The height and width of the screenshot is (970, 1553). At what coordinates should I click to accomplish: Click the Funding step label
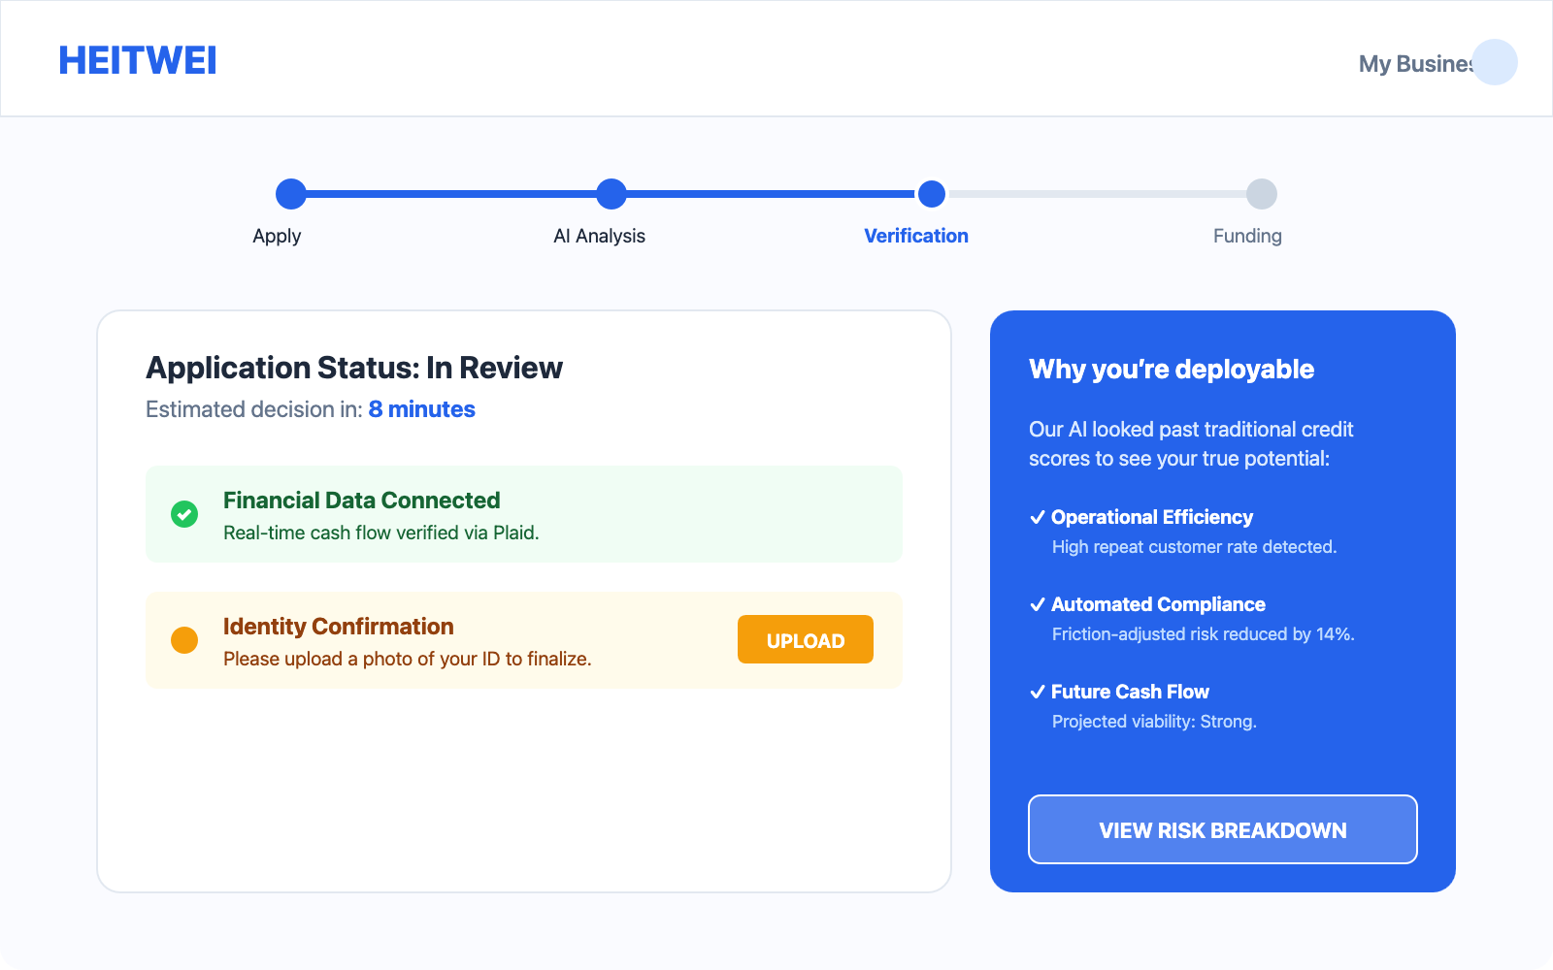1247,236
